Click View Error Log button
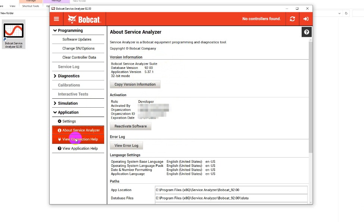Screen dimensions: 364x222 pos(126,146)
